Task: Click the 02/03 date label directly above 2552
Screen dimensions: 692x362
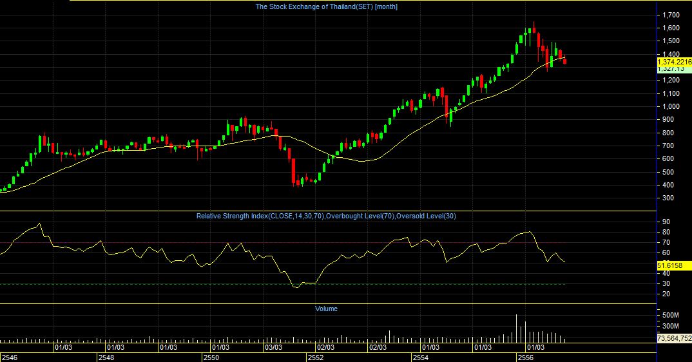Action: (x=325, y=347)
